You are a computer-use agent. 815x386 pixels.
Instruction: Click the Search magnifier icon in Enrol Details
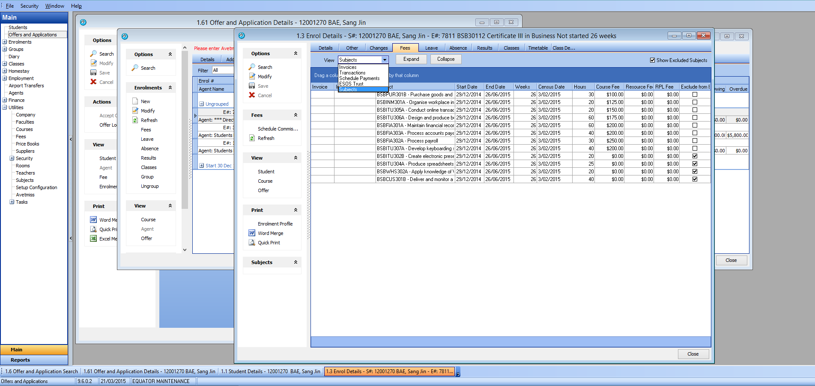[x=252, y=67]
